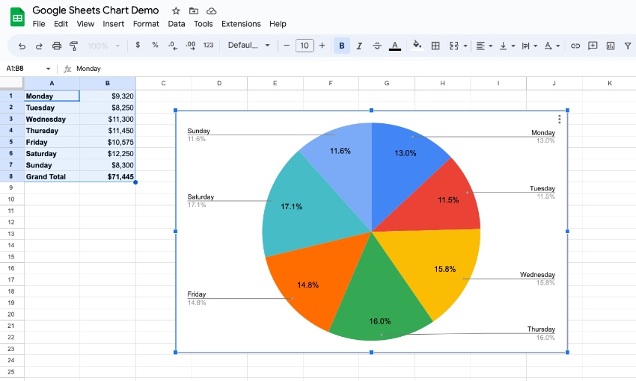The height and width of the screenshot is (381, 636).
Task: Click the Merge cells icon
Action: coord(454,46)
